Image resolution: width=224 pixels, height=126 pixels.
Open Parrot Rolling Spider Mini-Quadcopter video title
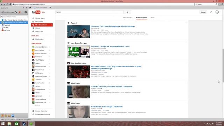coord(113,26)
